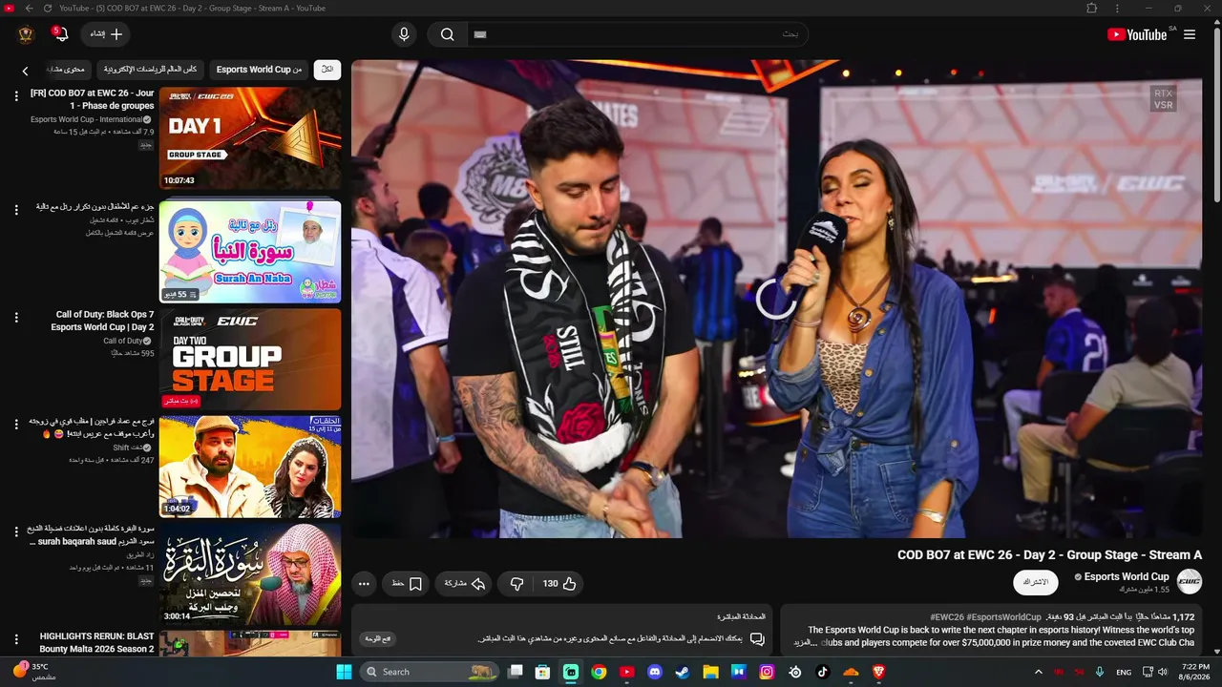The height and width of the screenshot is (687, 1222).
Task: Click the chips row next arrow
Action: (x=26, y=71)
